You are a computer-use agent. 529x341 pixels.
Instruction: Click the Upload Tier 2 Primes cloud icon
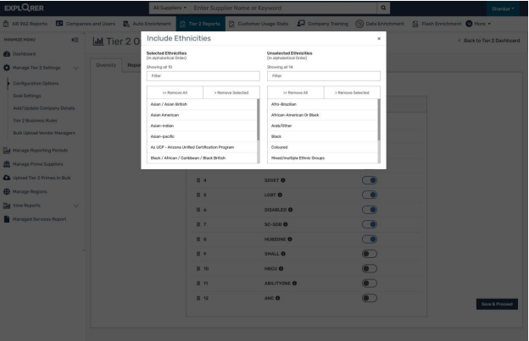pyautogui.click(x=7, y=178)
